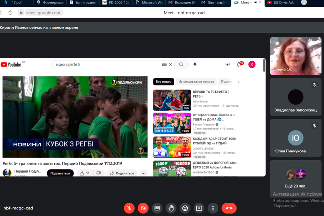Image resolution: width=324 pixels, height=216 pixels.
Task: Click the YouTube search magnifier icon
Action: click(181, 64)
